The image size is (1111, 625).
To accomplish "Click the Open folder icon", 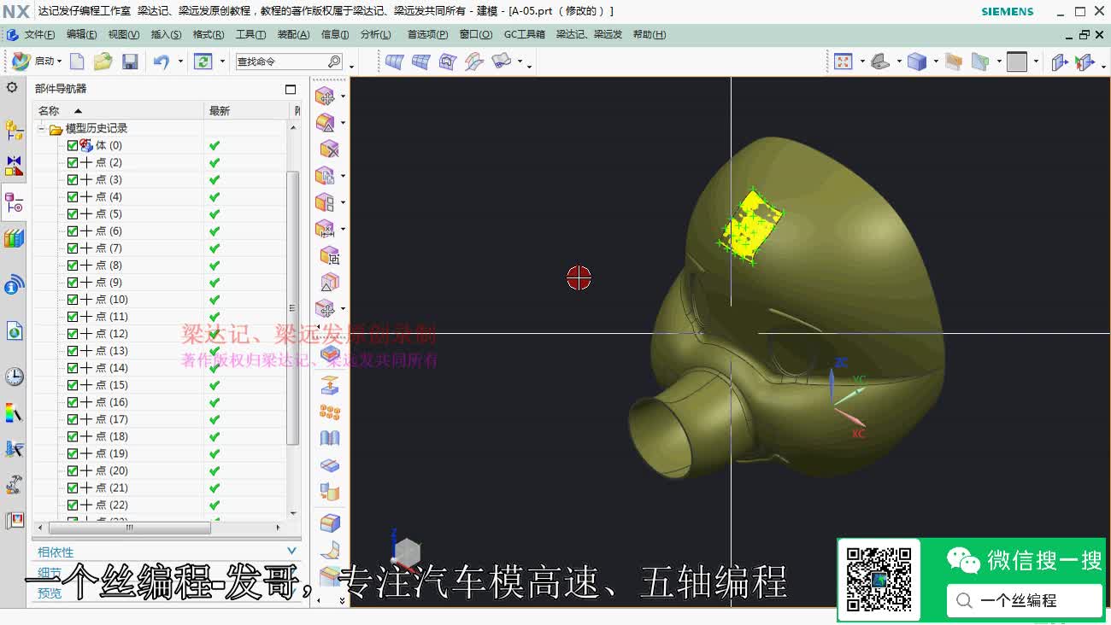I will (x=103, y=61).
